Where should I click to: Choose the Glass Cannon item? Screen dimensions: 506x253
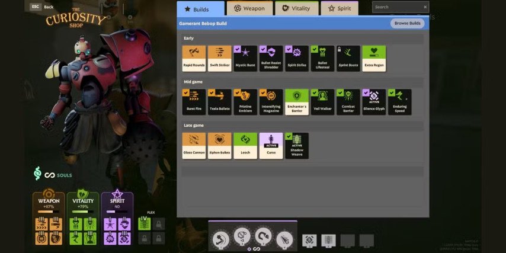pos(194,145)
